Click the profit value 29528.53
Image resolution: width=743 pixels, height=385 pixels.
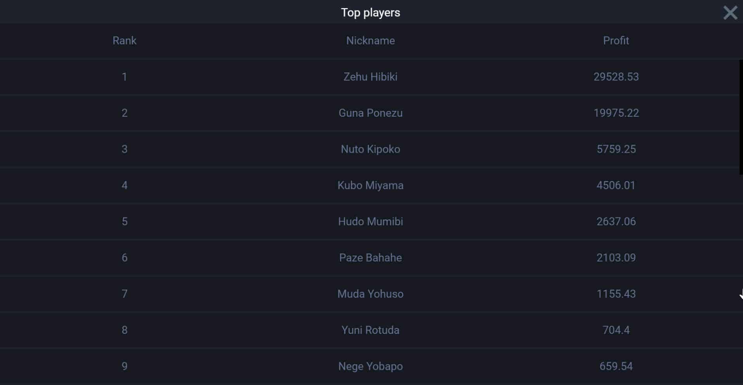pyautogui.click(x=616, y=77)
